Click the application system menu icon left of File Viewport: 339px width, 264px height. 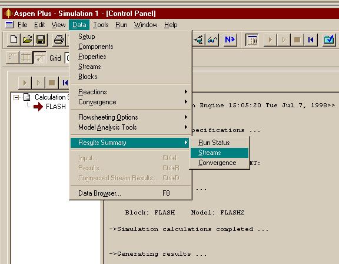pos(9,25)
